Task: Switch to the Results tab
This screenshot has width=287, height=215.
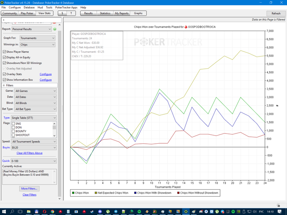Action: [x=89, y=14]
